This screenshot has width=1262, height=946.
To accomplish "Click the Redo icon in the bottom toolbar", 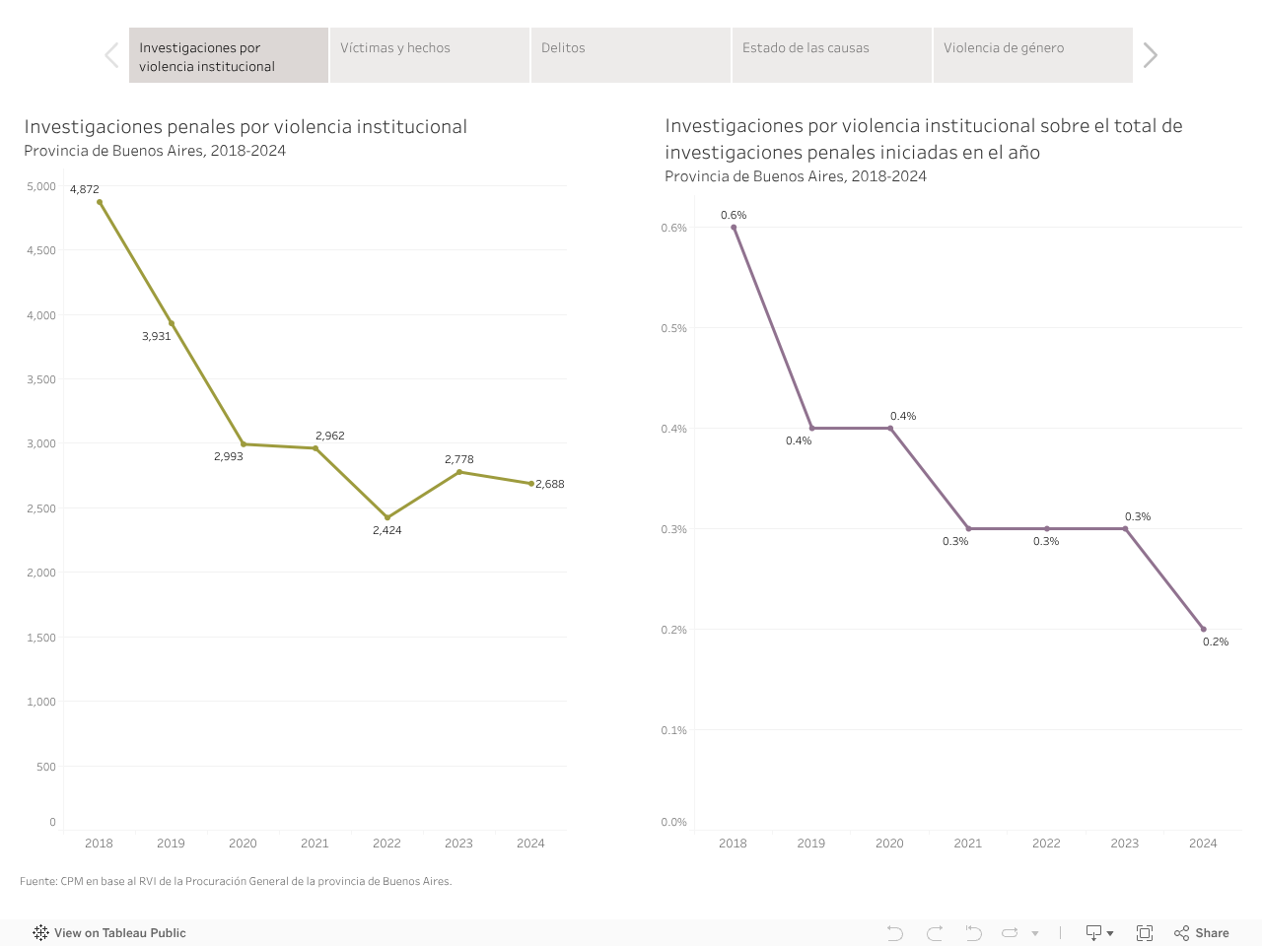I will [935, 933].
